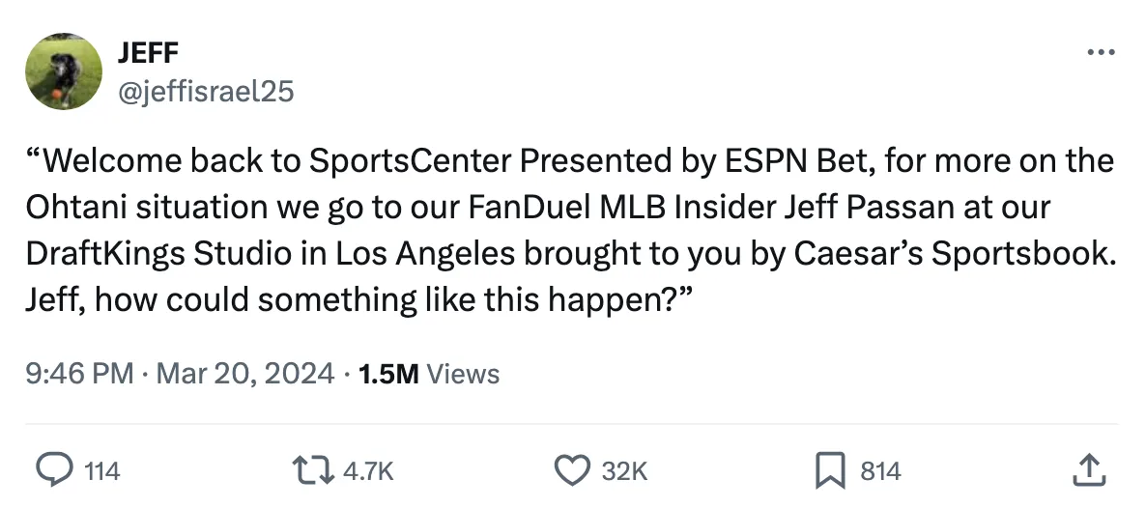Image resolution: width=1146 pixels, height=508 pixels.
Task: Visit the @jeffisrael25 handle link
Action: (x=206, y=91)
